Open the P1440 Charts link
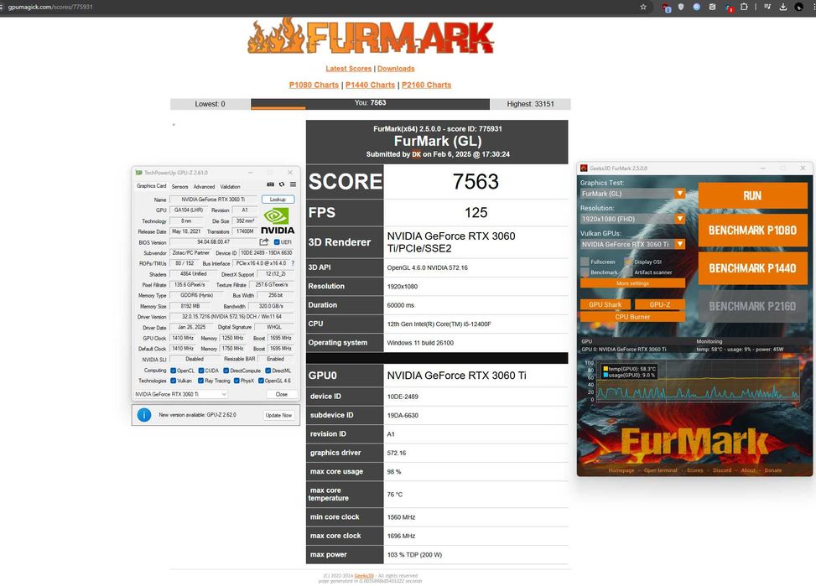Screen dimensions: 816x586 370,85
